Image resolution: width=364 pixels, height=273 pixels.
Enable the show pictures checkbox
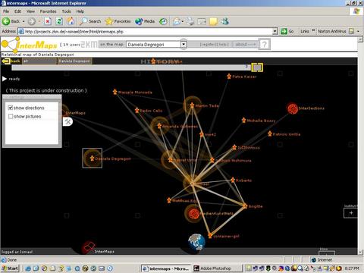tap(11, 116)
